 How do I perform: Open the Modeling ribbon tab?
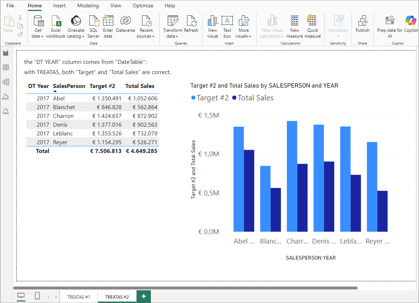click(x=88, y=6)
